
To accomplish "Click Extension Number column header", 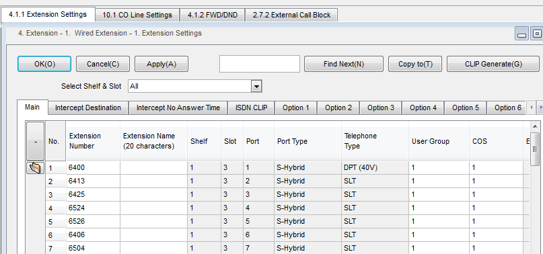I will (93, 141).
